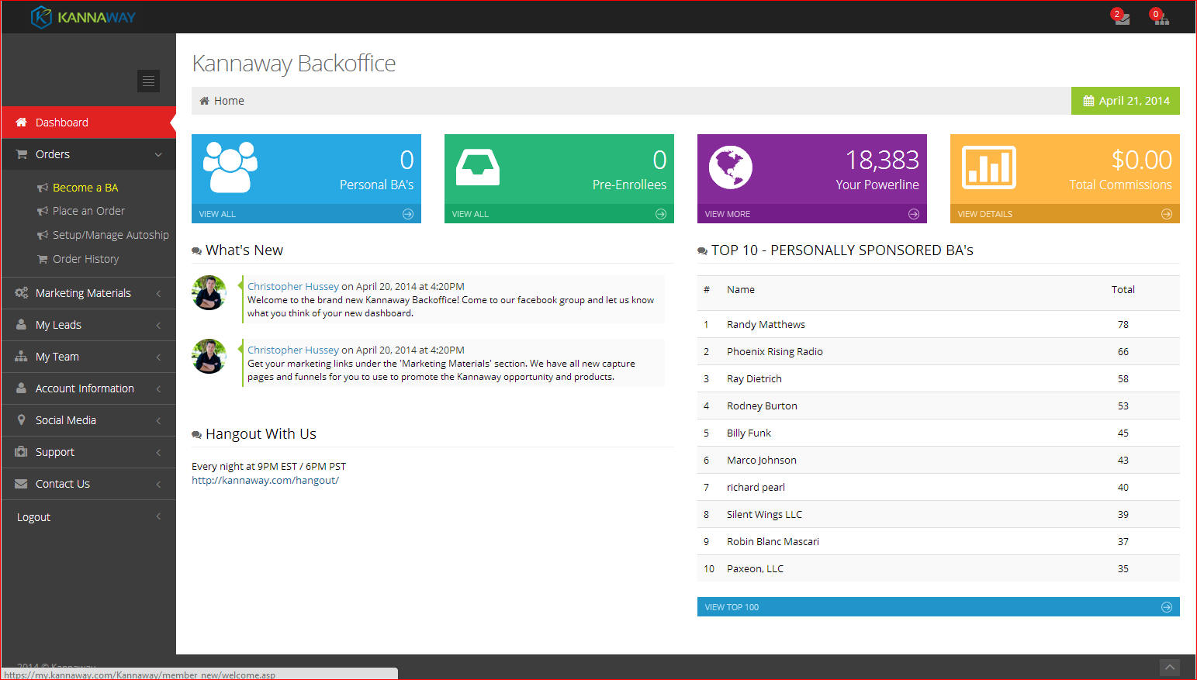Image resolution: width=1197 pixels, height=680 pixels.
Task: Click the Powerline globe icon
Action: pyautogui.click(x=730, y=167)
